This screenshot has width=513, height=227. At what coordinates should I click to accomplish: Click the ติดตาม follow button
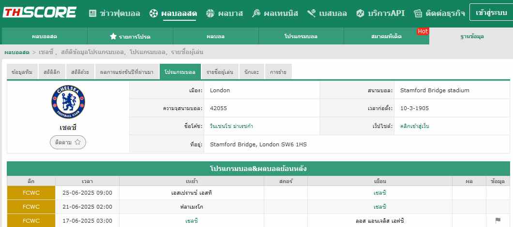(x=68, y=142)
